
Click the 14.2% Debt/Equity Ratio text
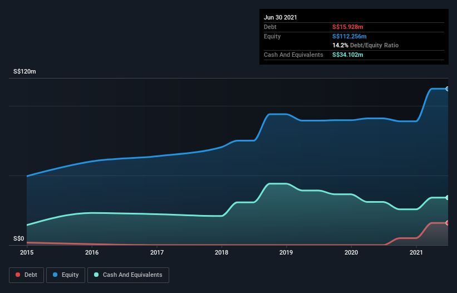click(x=366, y=46)
